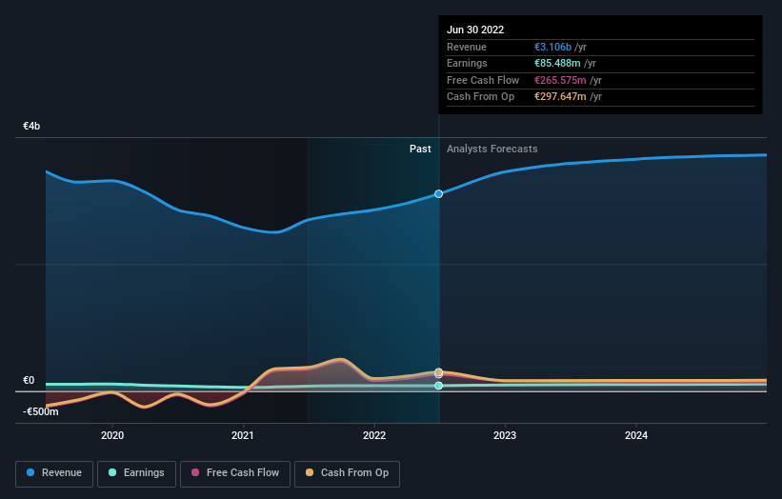This screenshot has width=782, height=499.
Task: Click the €0 y-axis label
Action: [x=29, y=380]
